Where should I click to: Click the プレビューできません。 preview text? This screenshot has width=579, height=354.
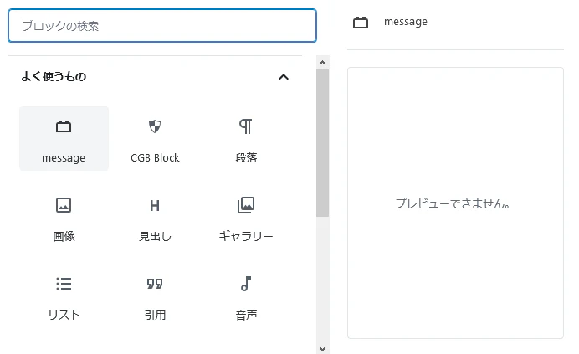click(x=453, y=203)
